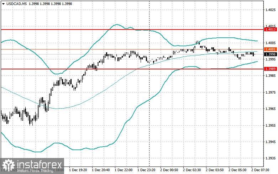
Task: Select the 1 Dec 19:20 time label
Action: (78, 170)
